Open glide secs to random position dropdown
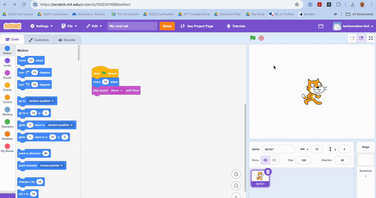The height and width of the screenshot is (198, 376). (x=60, y=125)
